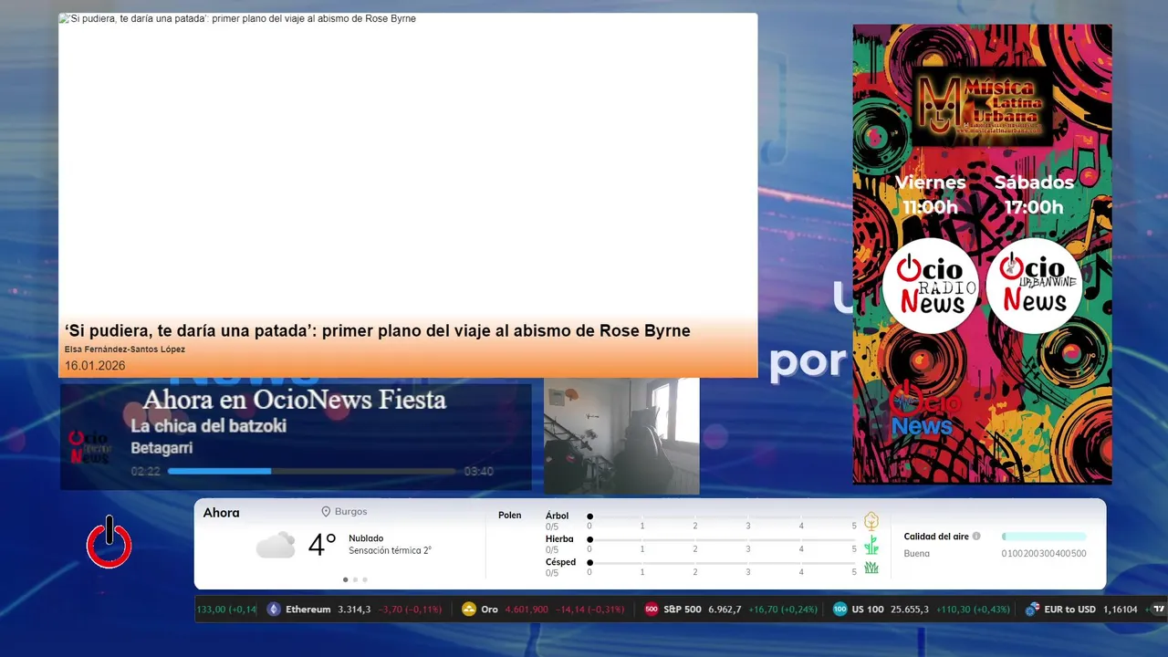Click the OcioNews logo in player
Image resolution: width=1168 pixels, height=657 pixels.
click(91, 447)
